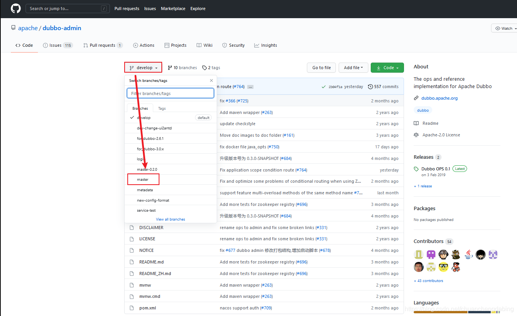Click Pull requests in top navigation
The height and width of the screenshot is (316, 517).
pyautogui.click(x=127, y=8)
